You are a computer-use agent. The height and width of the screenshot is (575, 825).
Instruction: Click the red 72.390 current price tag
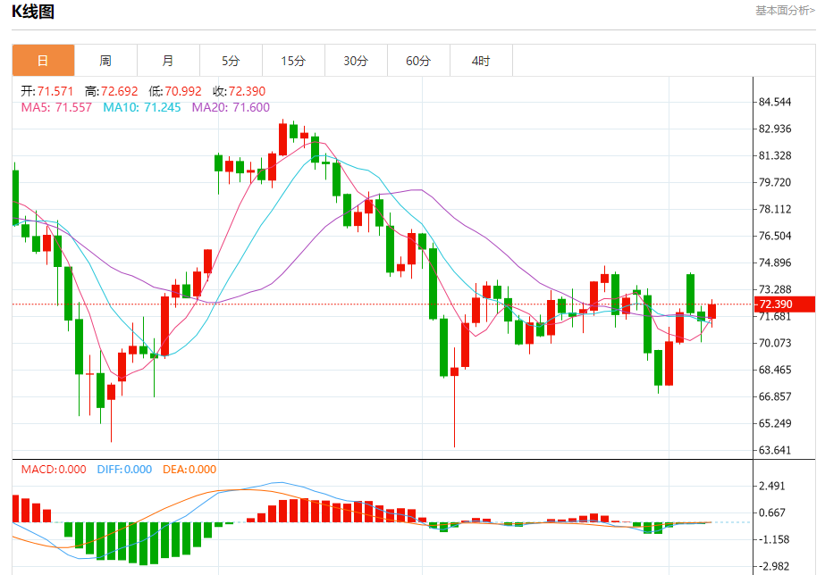785,304
